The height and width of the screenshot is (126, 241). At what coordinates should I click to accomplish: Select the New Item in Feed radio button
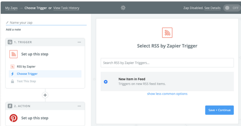coord(106,82)
